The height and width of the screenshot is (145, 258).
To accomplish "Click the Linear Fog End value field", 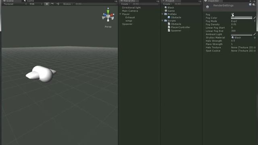I will [x=243, y=31].
